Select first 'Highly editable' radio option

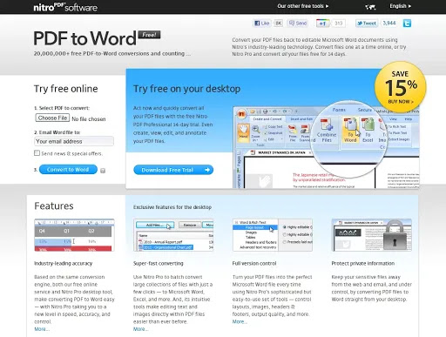point(285,227)
